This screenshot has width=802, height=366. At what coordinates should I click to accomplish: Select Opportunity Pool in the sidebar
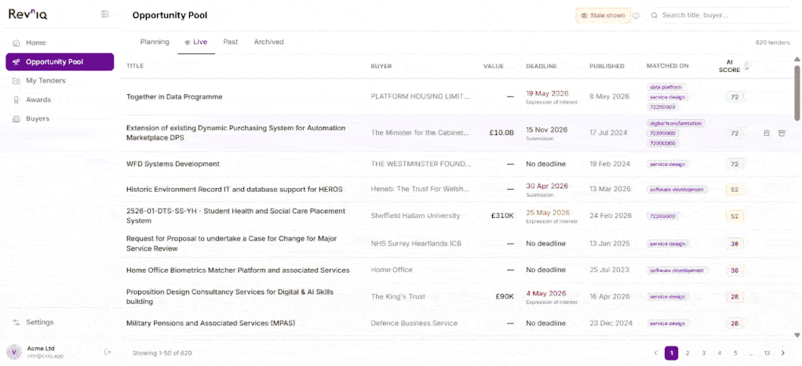click(x=60, y=62)
